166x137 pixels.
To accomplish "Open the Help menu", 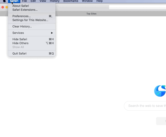I will click(99, 1).
